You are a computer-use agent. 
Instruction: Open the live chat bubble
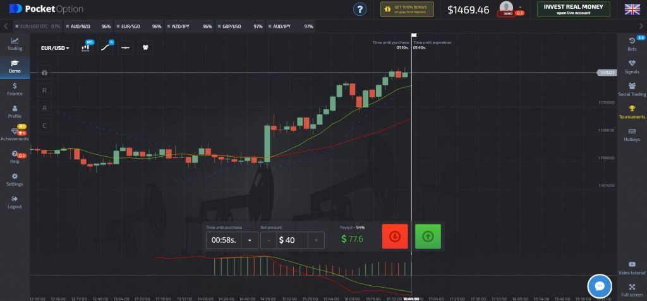(x=600, y=286)
